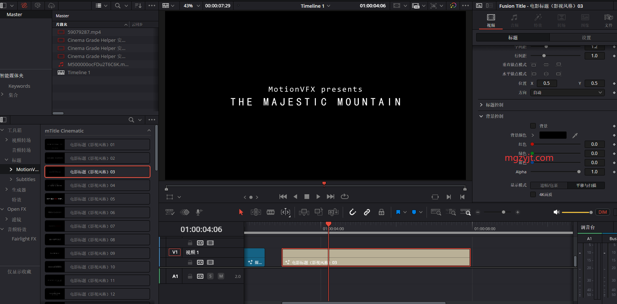Collapse the 背景控制 section

click(x=481, y=116)
